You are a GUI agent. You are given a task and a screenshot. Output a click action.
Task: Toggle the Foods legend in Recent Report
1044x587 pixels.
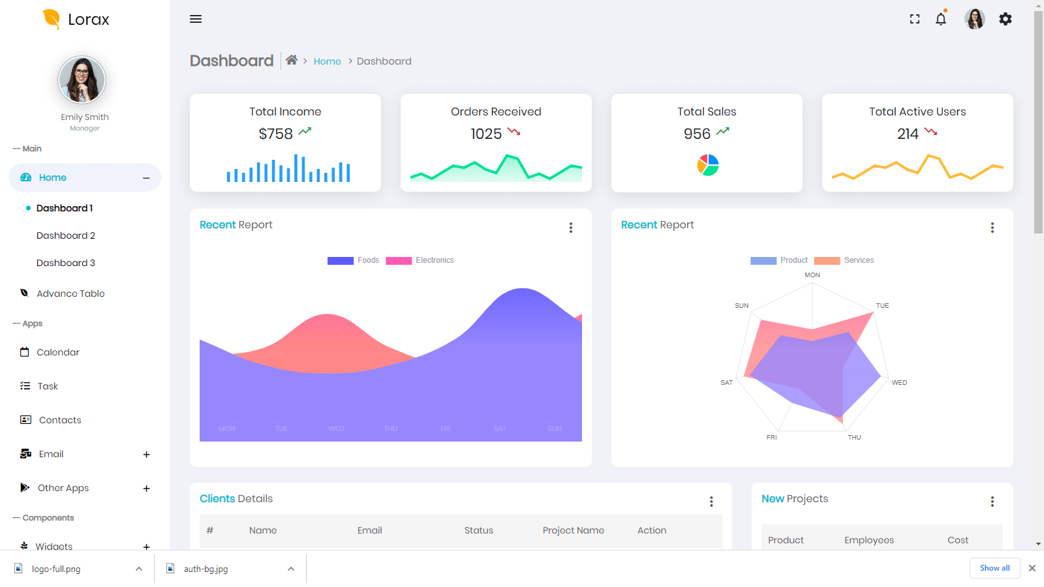[x=353, y=260]
